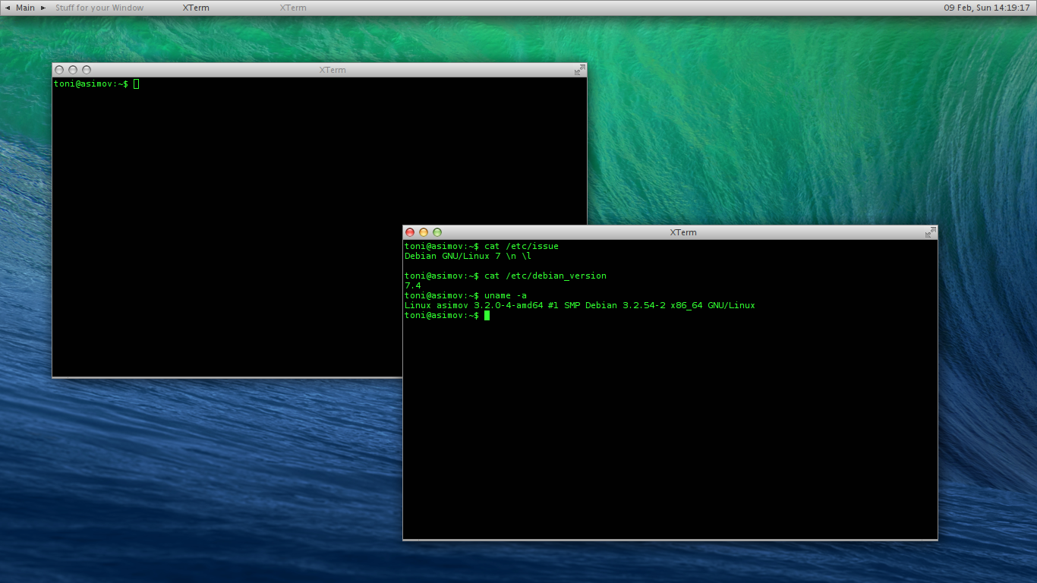This screenshot has height=583, width=1037.
Task: Activate the dimmed XTerm entry in top panel
Action: pyautogui.click(x=293, y=8)
